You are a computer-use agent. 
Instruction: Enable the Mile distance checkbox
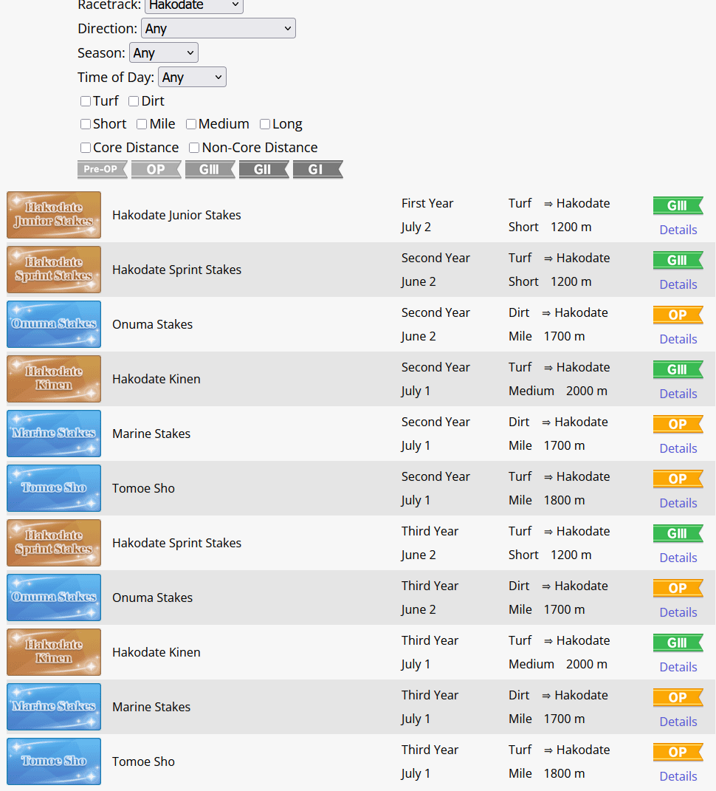(x=142, y=124)
